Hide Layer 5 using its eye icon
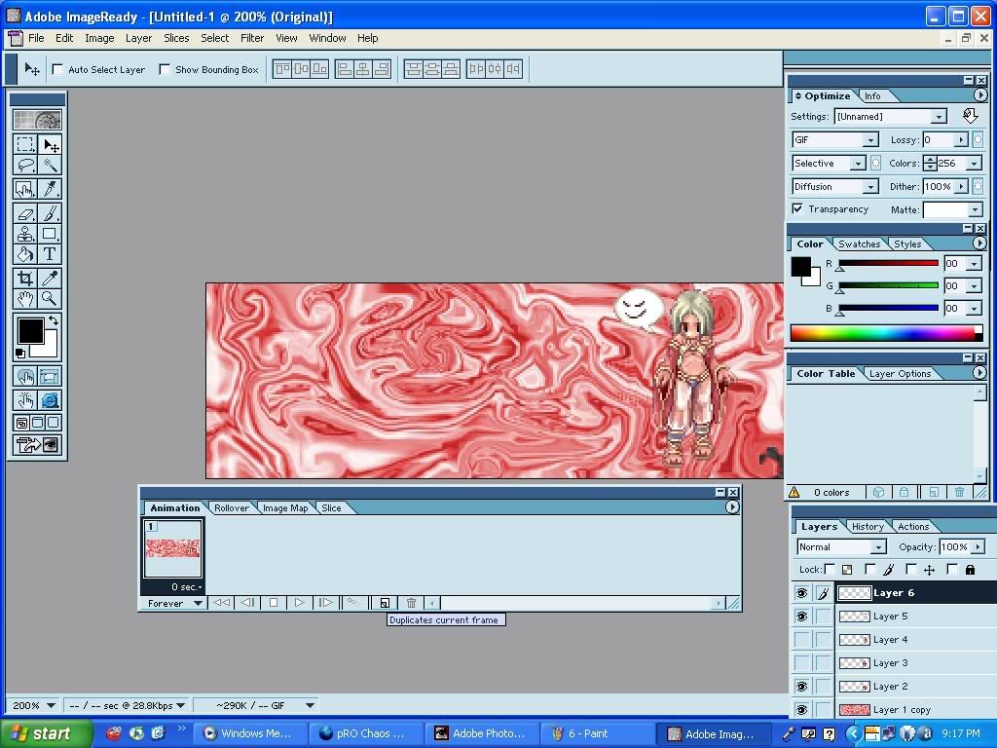 [x=801, y=617]
